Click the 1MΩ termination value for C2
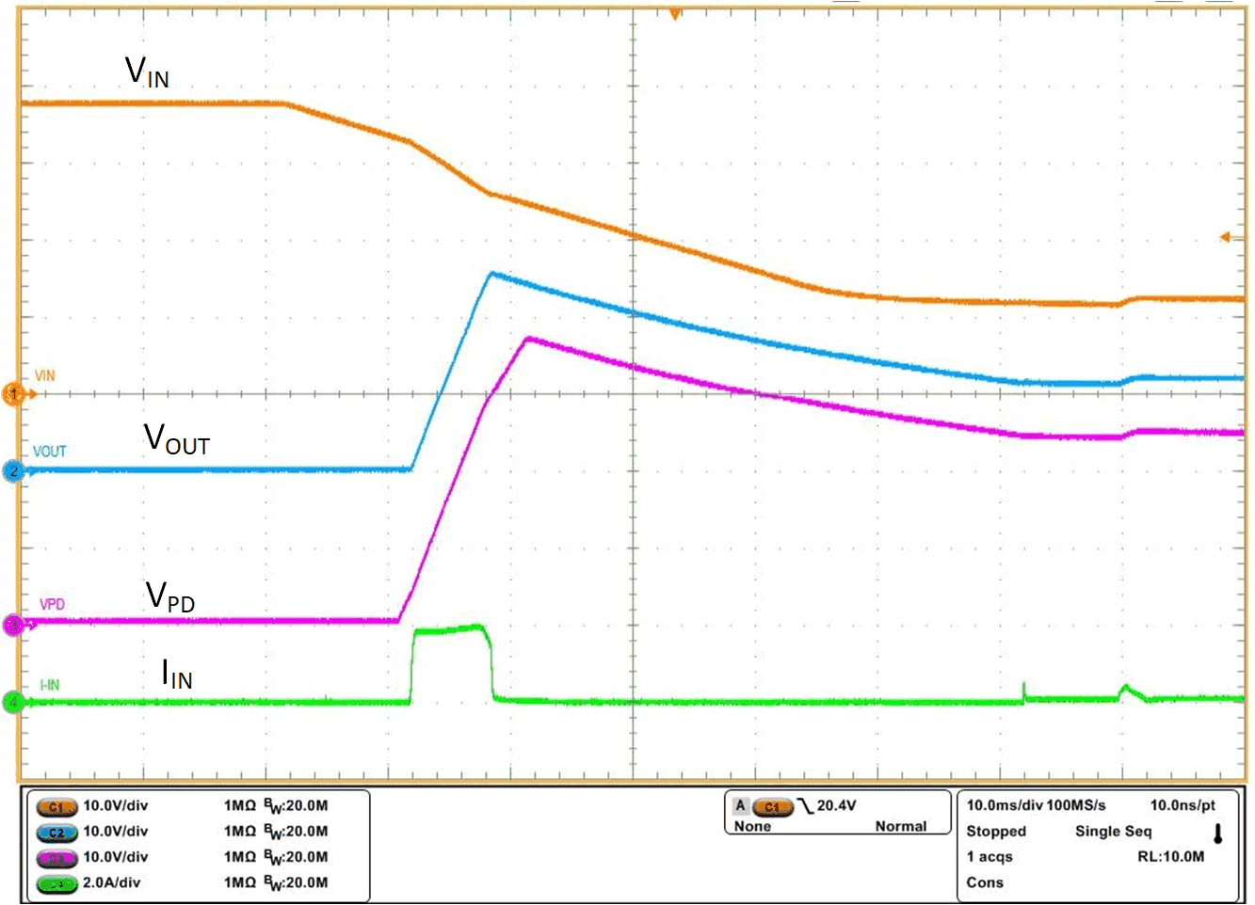 point(240,831)
